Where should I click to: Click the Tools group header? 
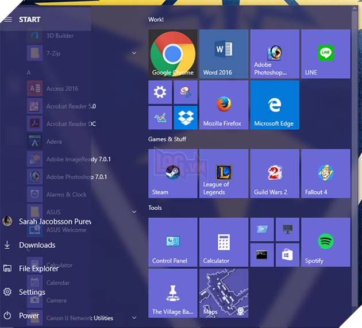point(155,208)
